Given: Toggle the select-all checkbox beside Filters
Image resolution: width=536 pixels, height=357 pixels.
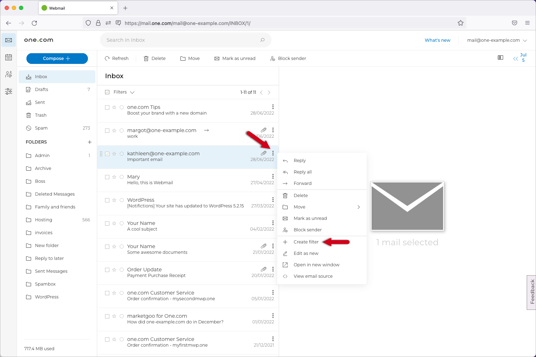Looking at the screenshot, I should coord(107,92).
